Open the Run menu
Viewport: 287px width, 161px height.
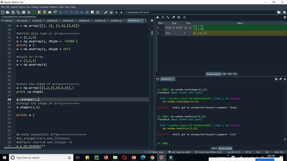click(x=28, y=7)
